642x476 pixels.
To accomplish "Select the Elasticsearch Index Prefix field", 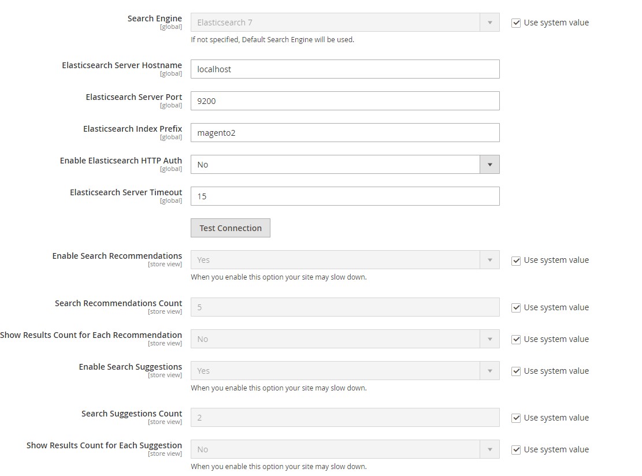I will click(x=345, y=132).
